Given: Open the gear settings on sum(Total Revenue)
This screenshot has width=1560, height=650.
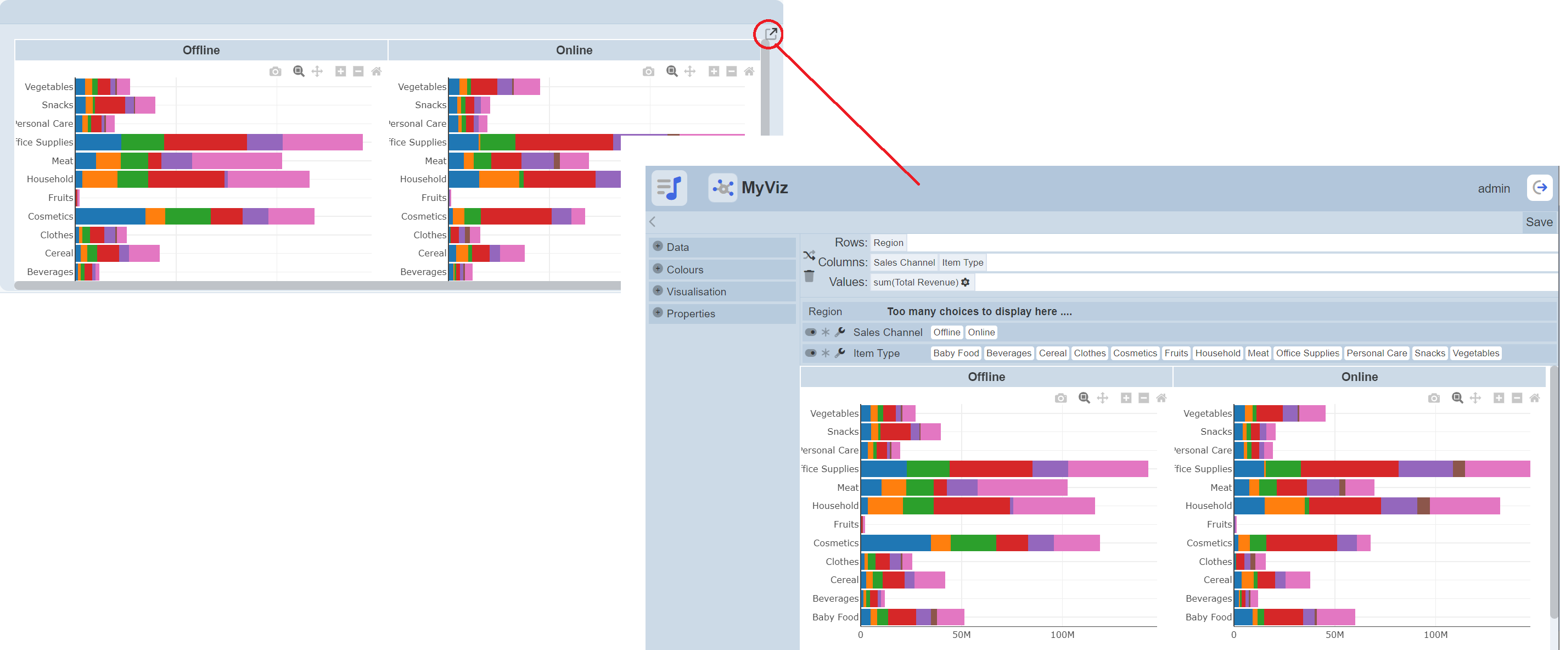Looking at the screenshot, I should click(x=966, y=282).
